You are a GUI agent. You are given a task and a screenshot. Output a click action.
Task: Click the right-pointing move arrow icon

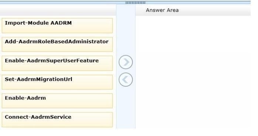pyautogui.click(x=126, y=62)
